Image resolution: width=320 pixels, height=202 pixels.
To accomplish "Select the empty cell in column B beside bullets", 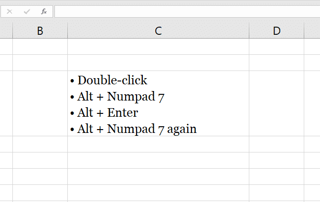I will 40,103.
